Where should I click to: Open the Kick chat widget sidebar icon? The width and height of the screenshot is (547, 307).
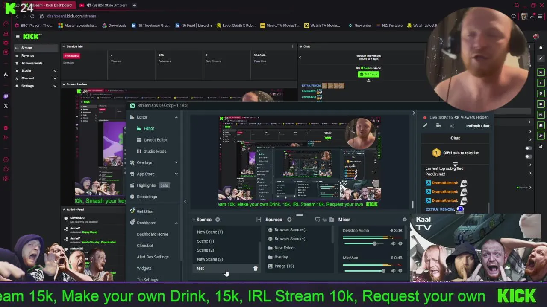pyautogui.click(x=541, y=104)
